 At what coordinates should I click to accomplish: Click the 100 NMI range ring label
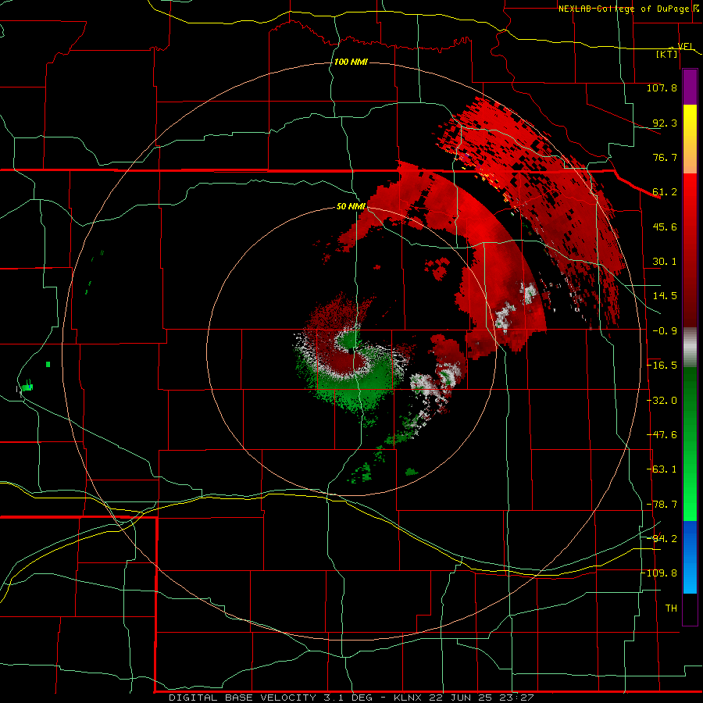coord(351,62)
